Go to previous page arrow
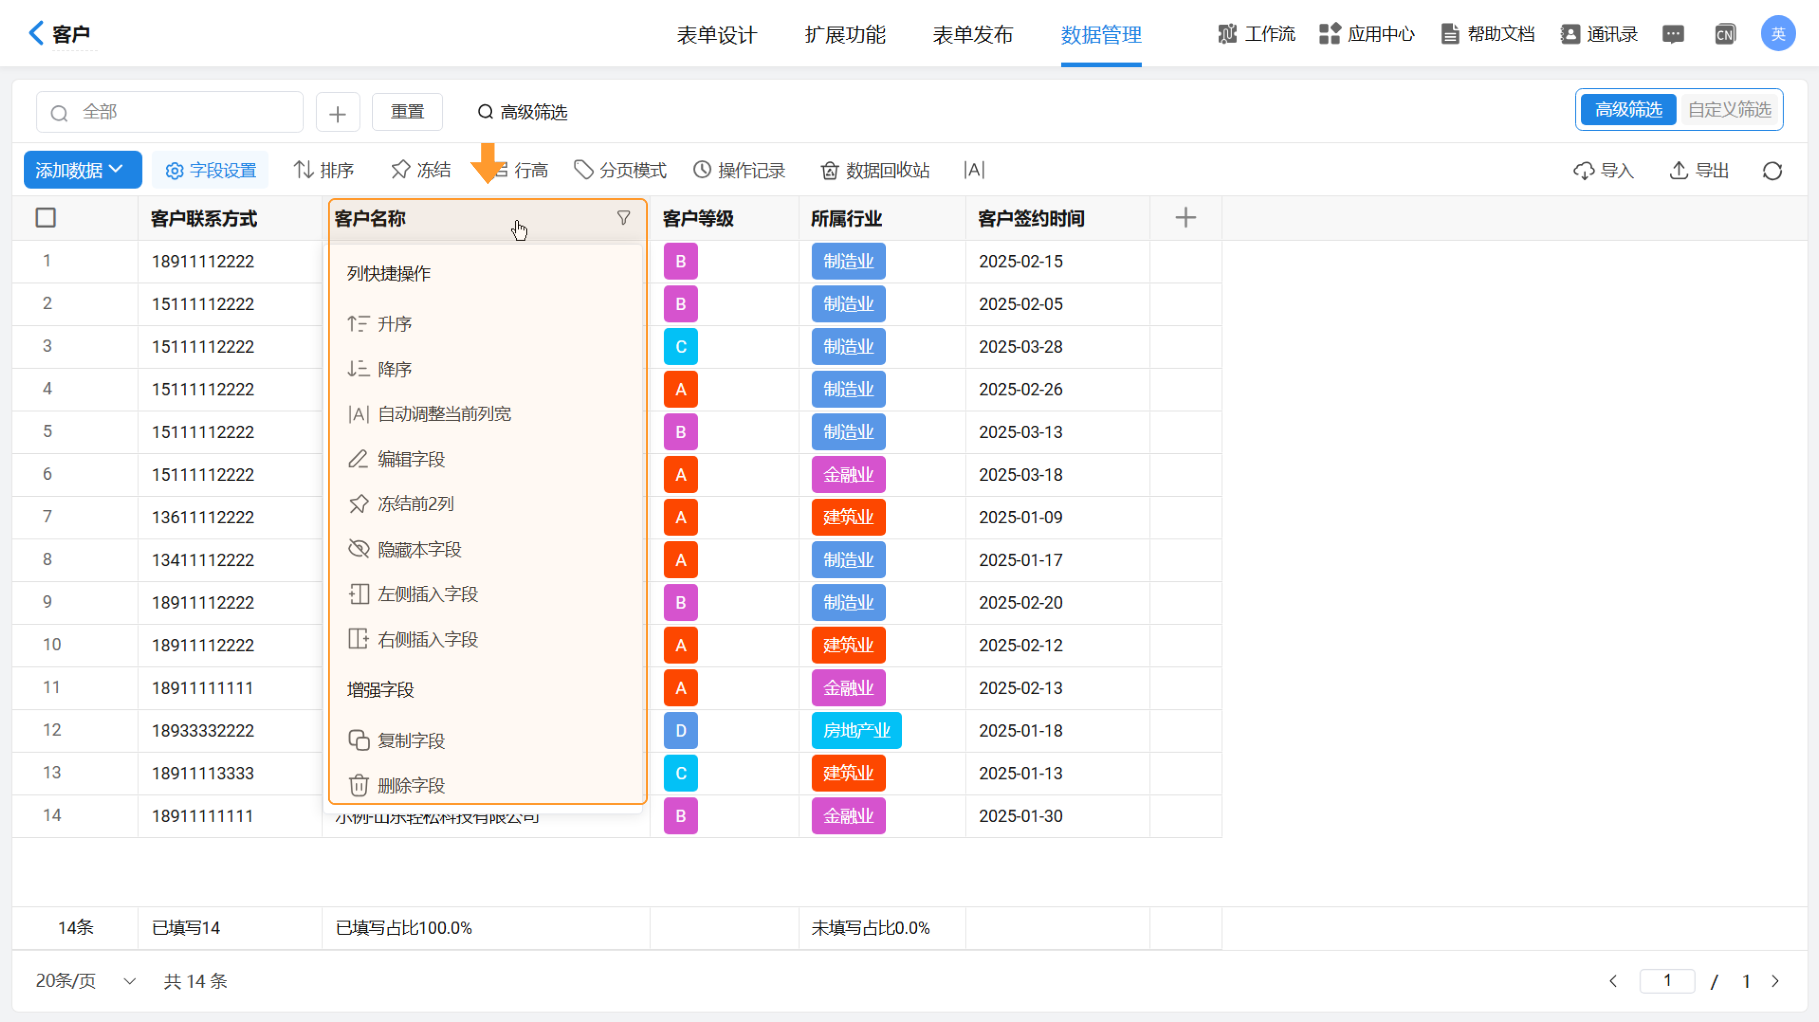The height and width of the screenshot is (1022, 1819). [x=1613, y=981]
